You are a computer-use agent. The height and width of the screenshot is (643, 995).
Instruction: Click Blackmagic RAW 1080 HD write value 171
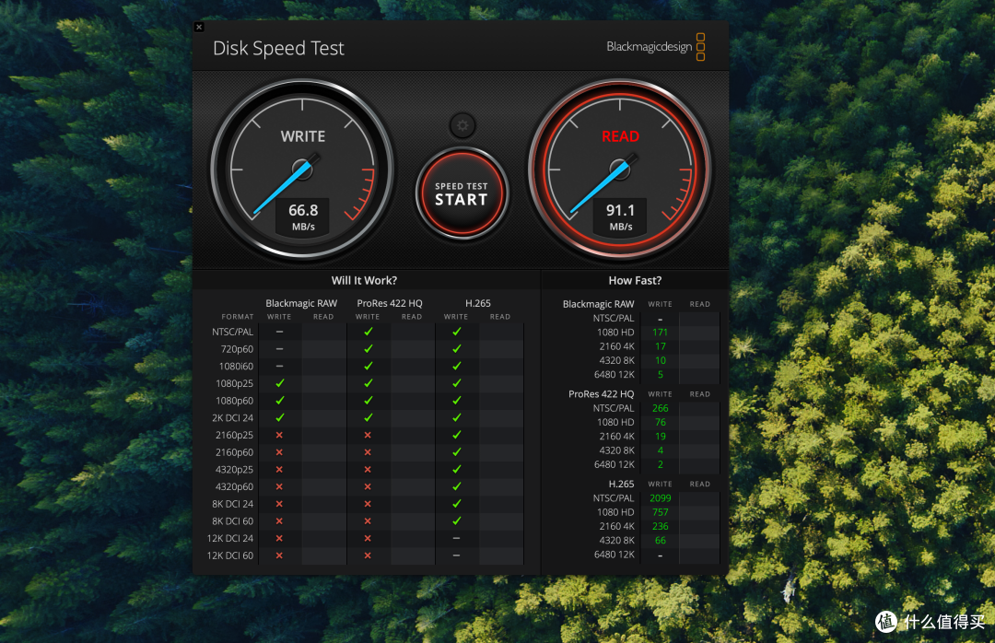coord(660,332)
